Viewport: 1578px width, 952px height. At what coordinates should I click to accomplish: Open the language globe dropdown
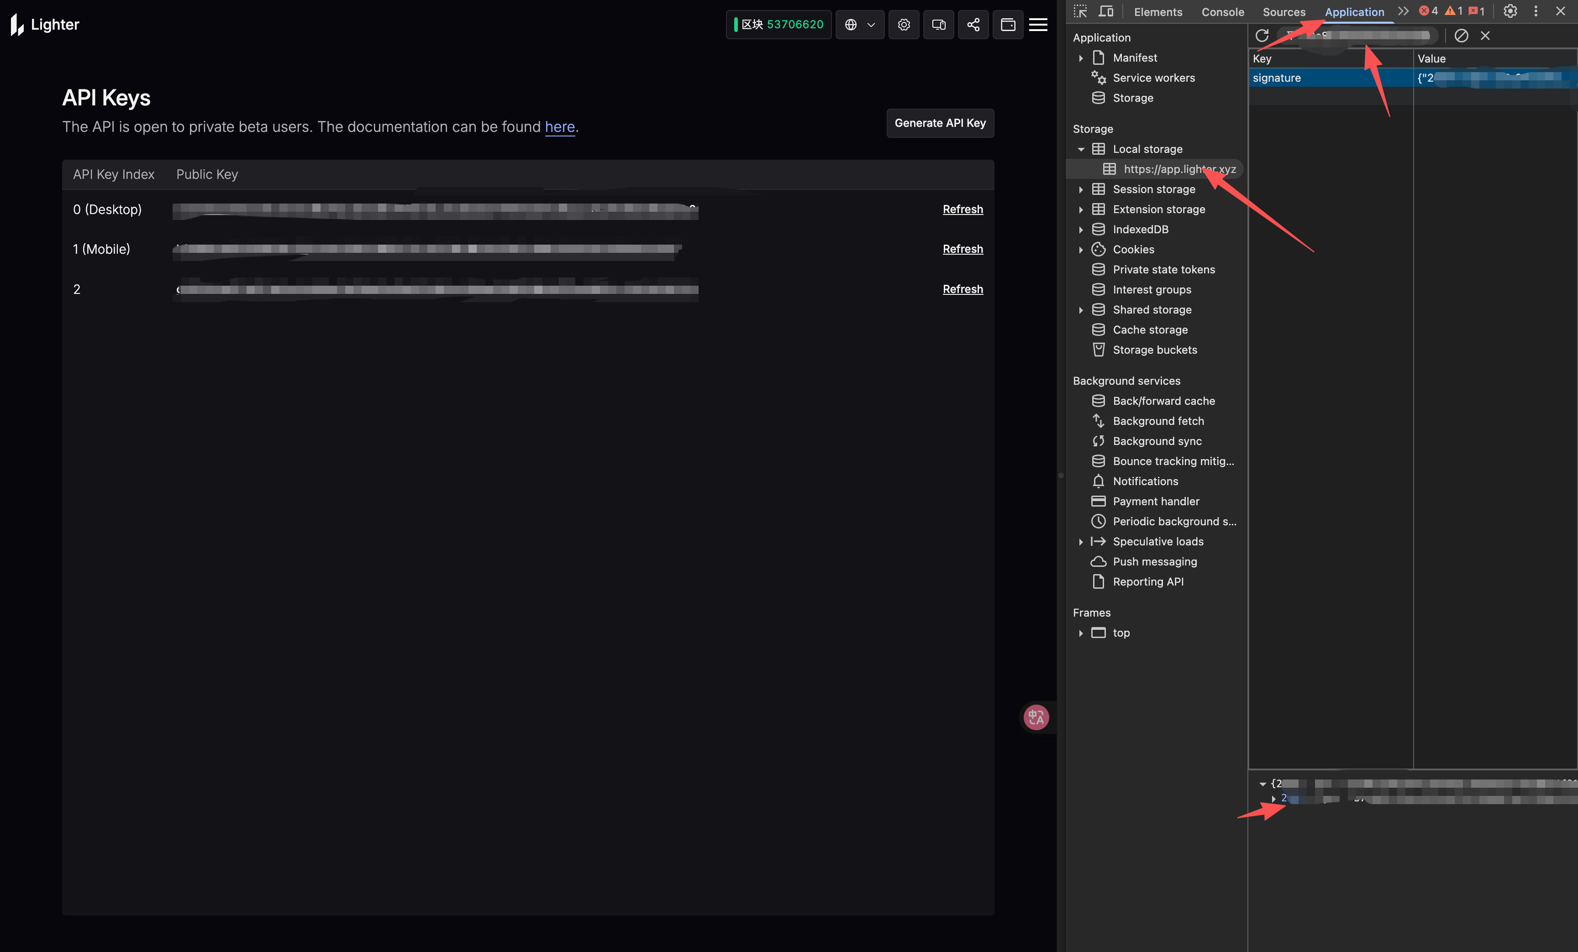[x=859, y=24]
